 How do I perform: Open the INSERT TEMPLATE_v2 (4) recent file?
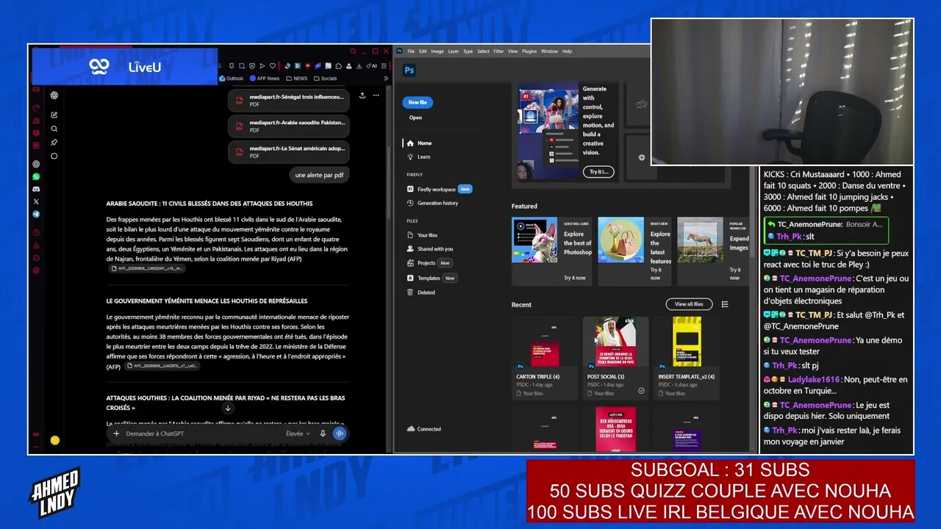pyautogui.click(x=687, y=358)
